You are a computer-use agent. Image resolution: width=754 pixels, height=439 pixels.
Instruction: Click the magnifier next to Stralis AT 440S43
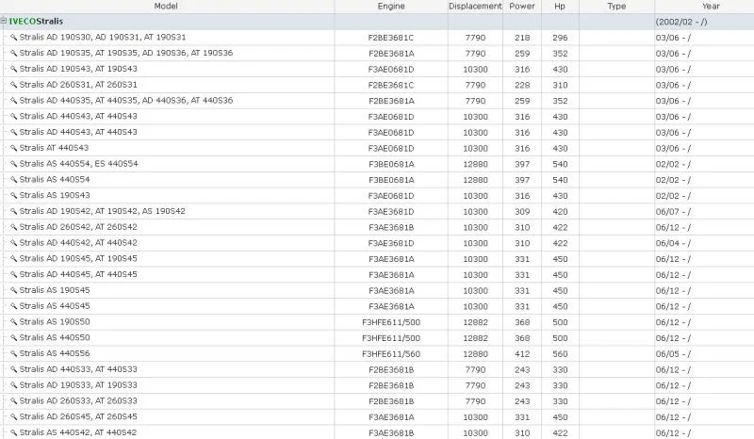pos(13,148)
